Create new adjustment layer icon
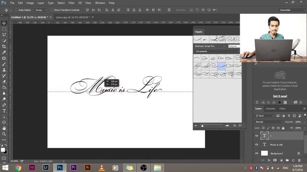Viewport: 307px width, 172px height. (281, 160)
